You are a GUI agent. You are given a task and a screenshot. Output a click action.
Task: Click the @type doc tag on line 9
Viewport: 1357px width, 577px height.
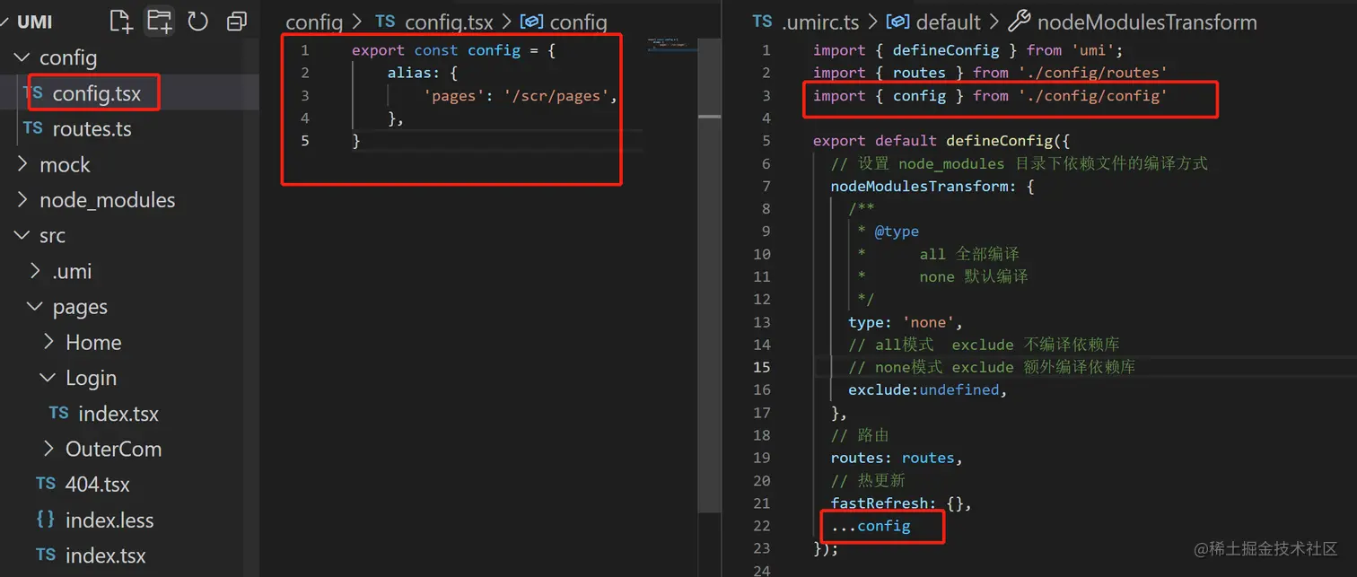tap(897, 232)
